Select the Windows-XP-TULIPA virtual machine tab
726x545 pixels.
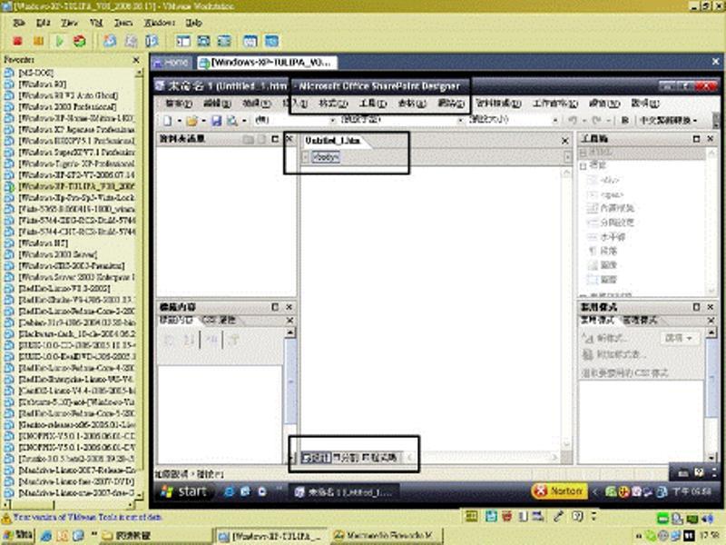tap(267, 62)
